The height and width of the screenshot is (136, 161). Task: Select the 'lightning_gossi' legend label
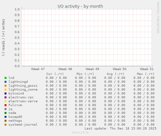pyautogui.click(x=23, y=86)
